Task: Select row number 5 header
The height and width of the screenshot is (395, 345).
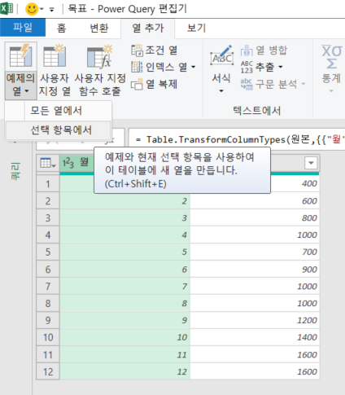Action: point(48,252)
